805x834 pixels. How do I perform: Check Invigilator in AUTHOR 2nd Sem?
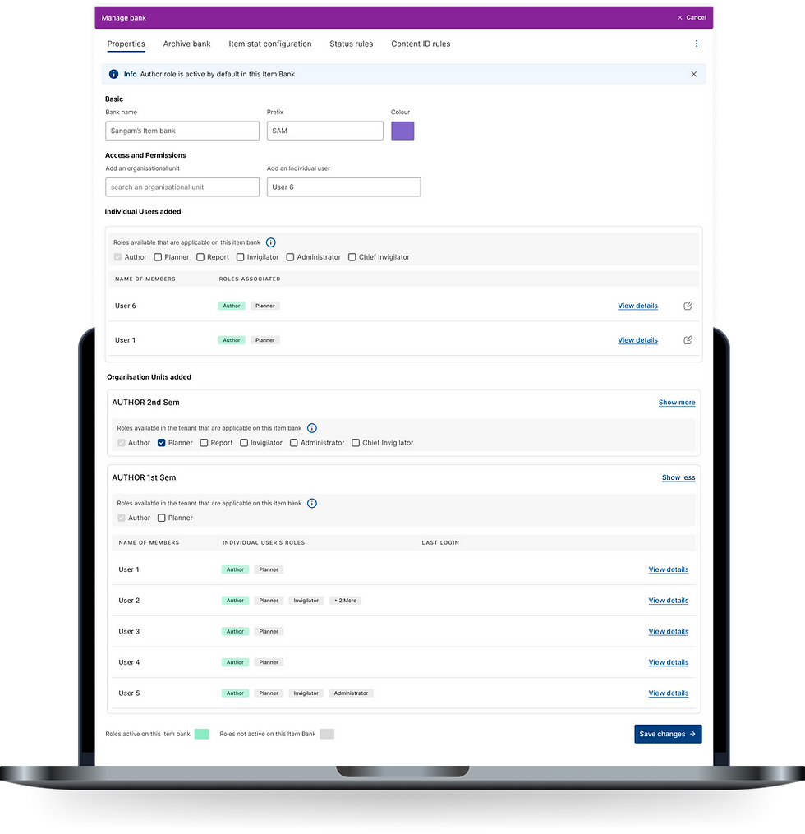click(x=244, y=443)
